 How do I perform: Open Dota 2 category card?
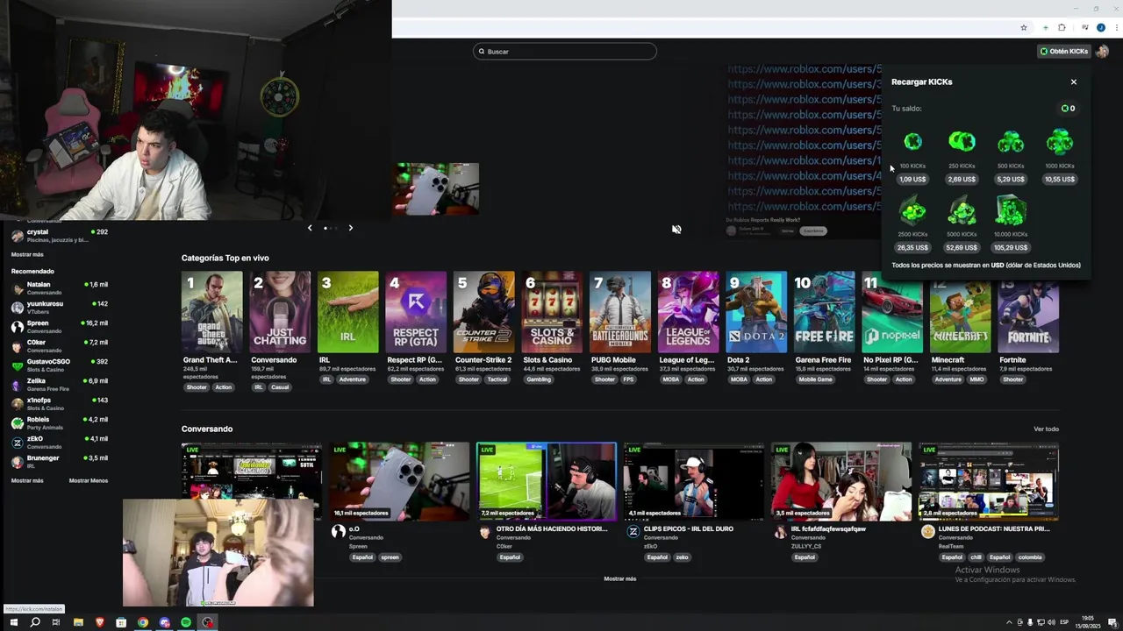(x=756, y=312)
